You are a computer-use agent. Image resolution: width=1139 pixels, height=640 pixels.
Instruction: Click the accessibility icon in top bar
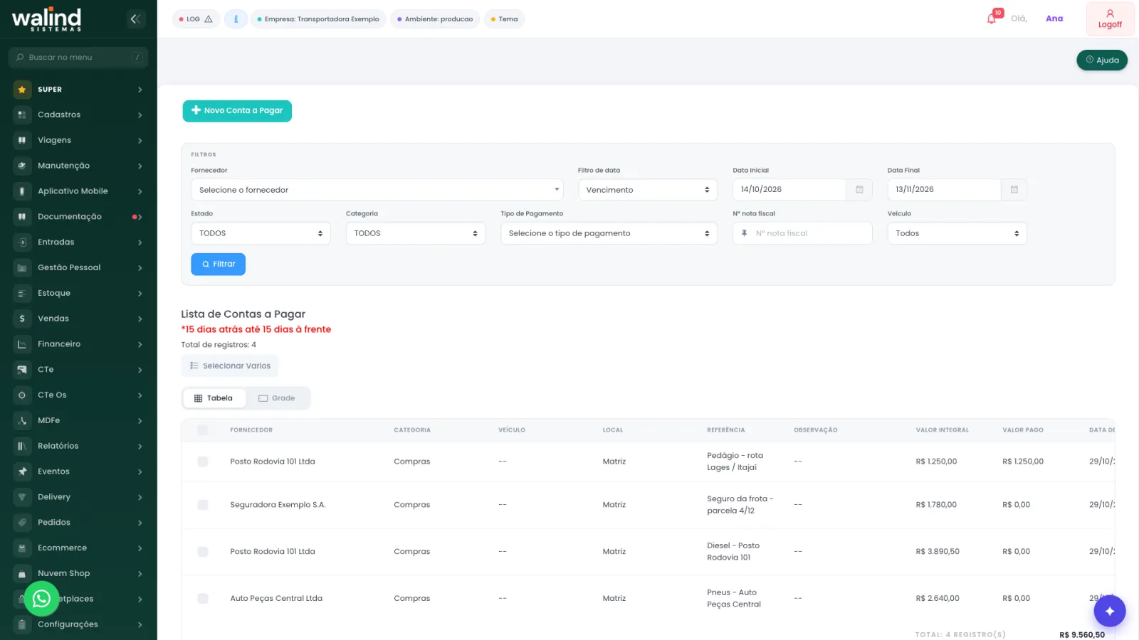click(236, 19)
